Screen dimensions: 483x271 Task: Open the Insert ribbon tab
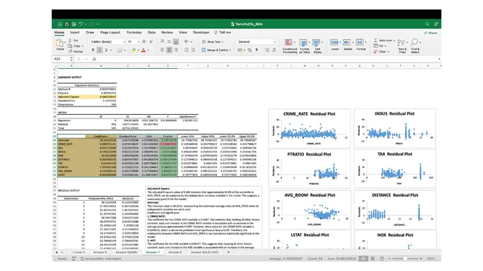[x=74, y=33]
